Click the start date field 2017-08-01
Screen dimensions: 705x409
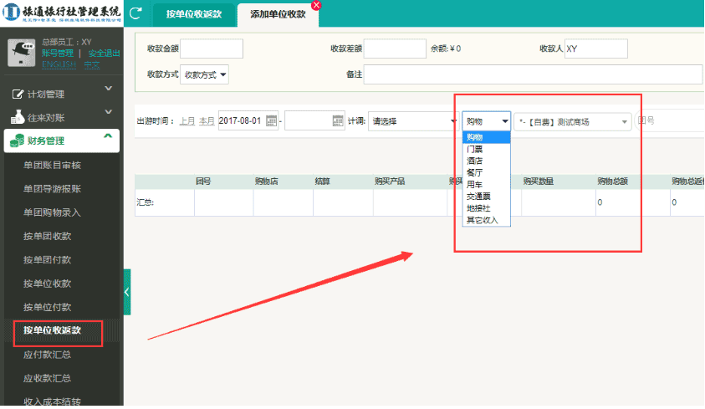[x=248, y=120]
